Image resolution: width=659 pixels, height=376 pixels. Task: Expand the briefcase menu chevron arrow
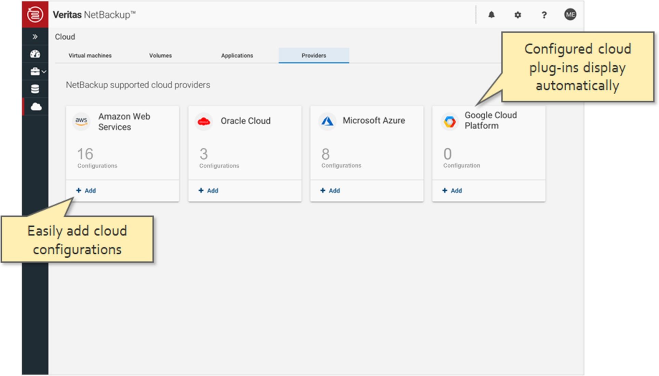click(44, 72)
